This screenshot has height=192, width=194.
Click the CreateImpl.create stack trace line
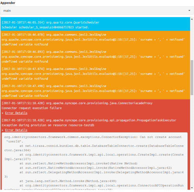click(x=94, y=157)
